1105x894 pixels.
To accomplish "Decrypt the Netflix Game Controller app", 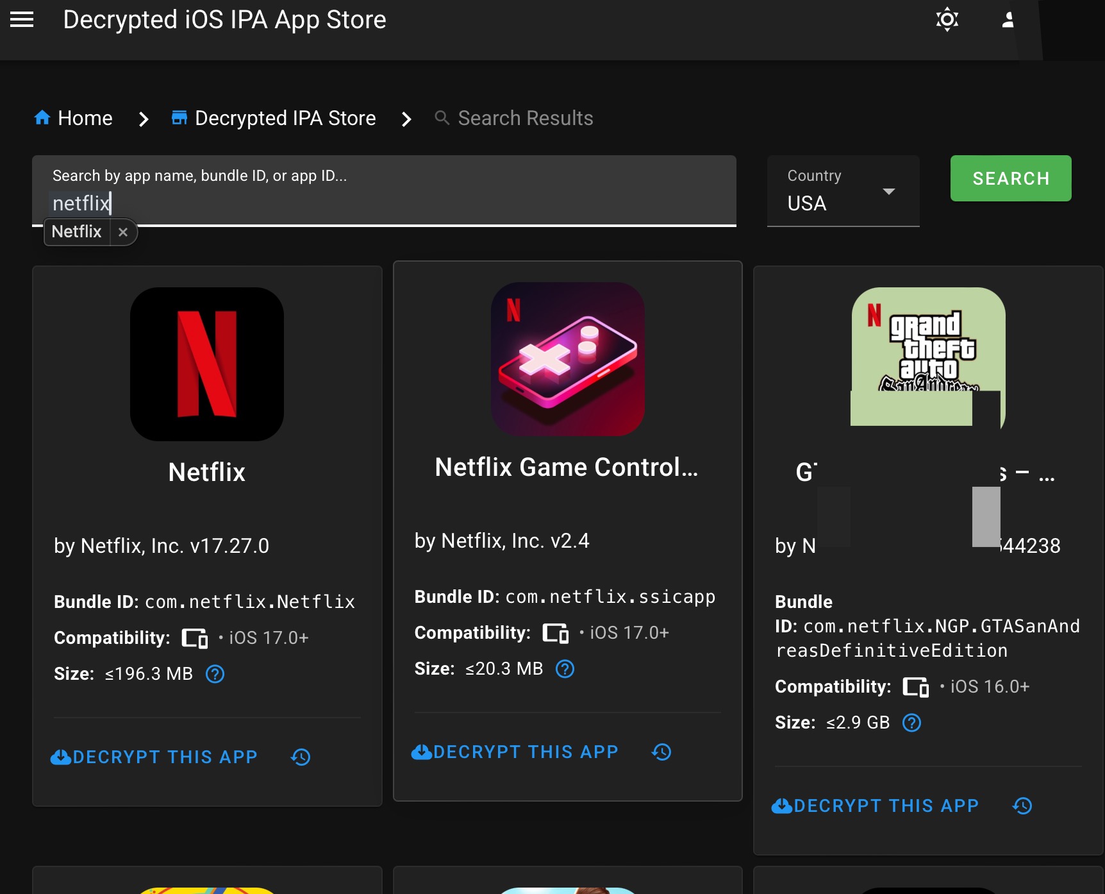I will [x=515, y=752].
